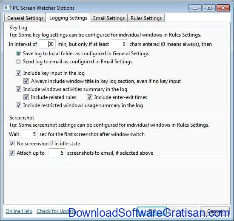Focus the minimum chars entered field
The width and height of the screenshot is (234, 221).
119,44
